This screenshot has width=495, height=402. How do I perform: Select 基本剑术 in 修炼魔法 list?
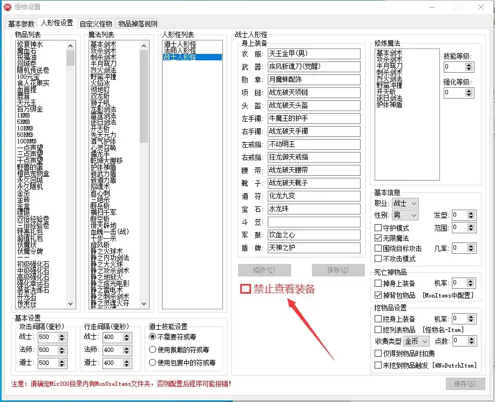pos(389,53)
